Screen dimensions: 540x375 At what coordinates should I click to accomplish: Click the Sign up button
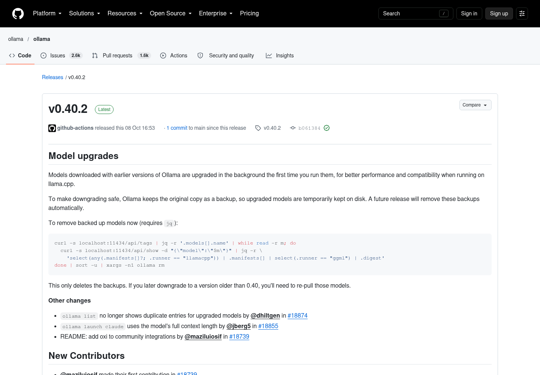pos(499,13)
